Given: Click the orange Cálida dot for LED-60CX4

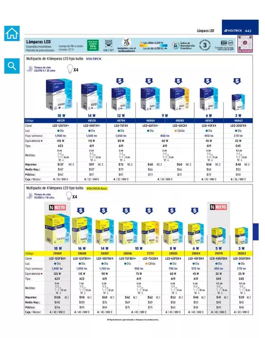Looking at the screenshot, I should (176, 131).
